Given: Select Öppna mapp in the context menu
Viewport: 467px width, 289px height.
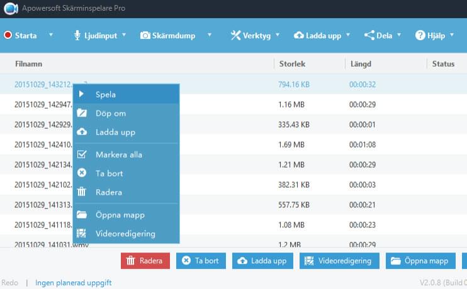Looking at the screenshot, I should [120, 215].
